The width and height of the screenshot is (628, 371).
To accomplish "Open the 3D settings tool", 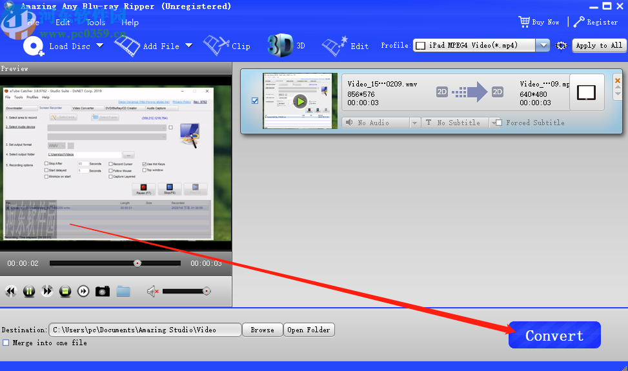I will pyautogui.click(x=286, y=46).
